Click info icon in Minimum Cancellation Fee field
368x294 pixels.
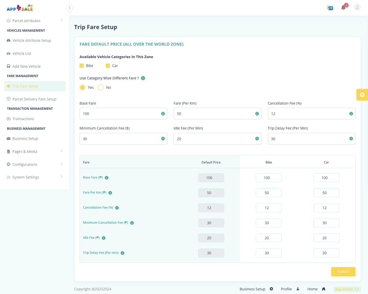[163, 139]
